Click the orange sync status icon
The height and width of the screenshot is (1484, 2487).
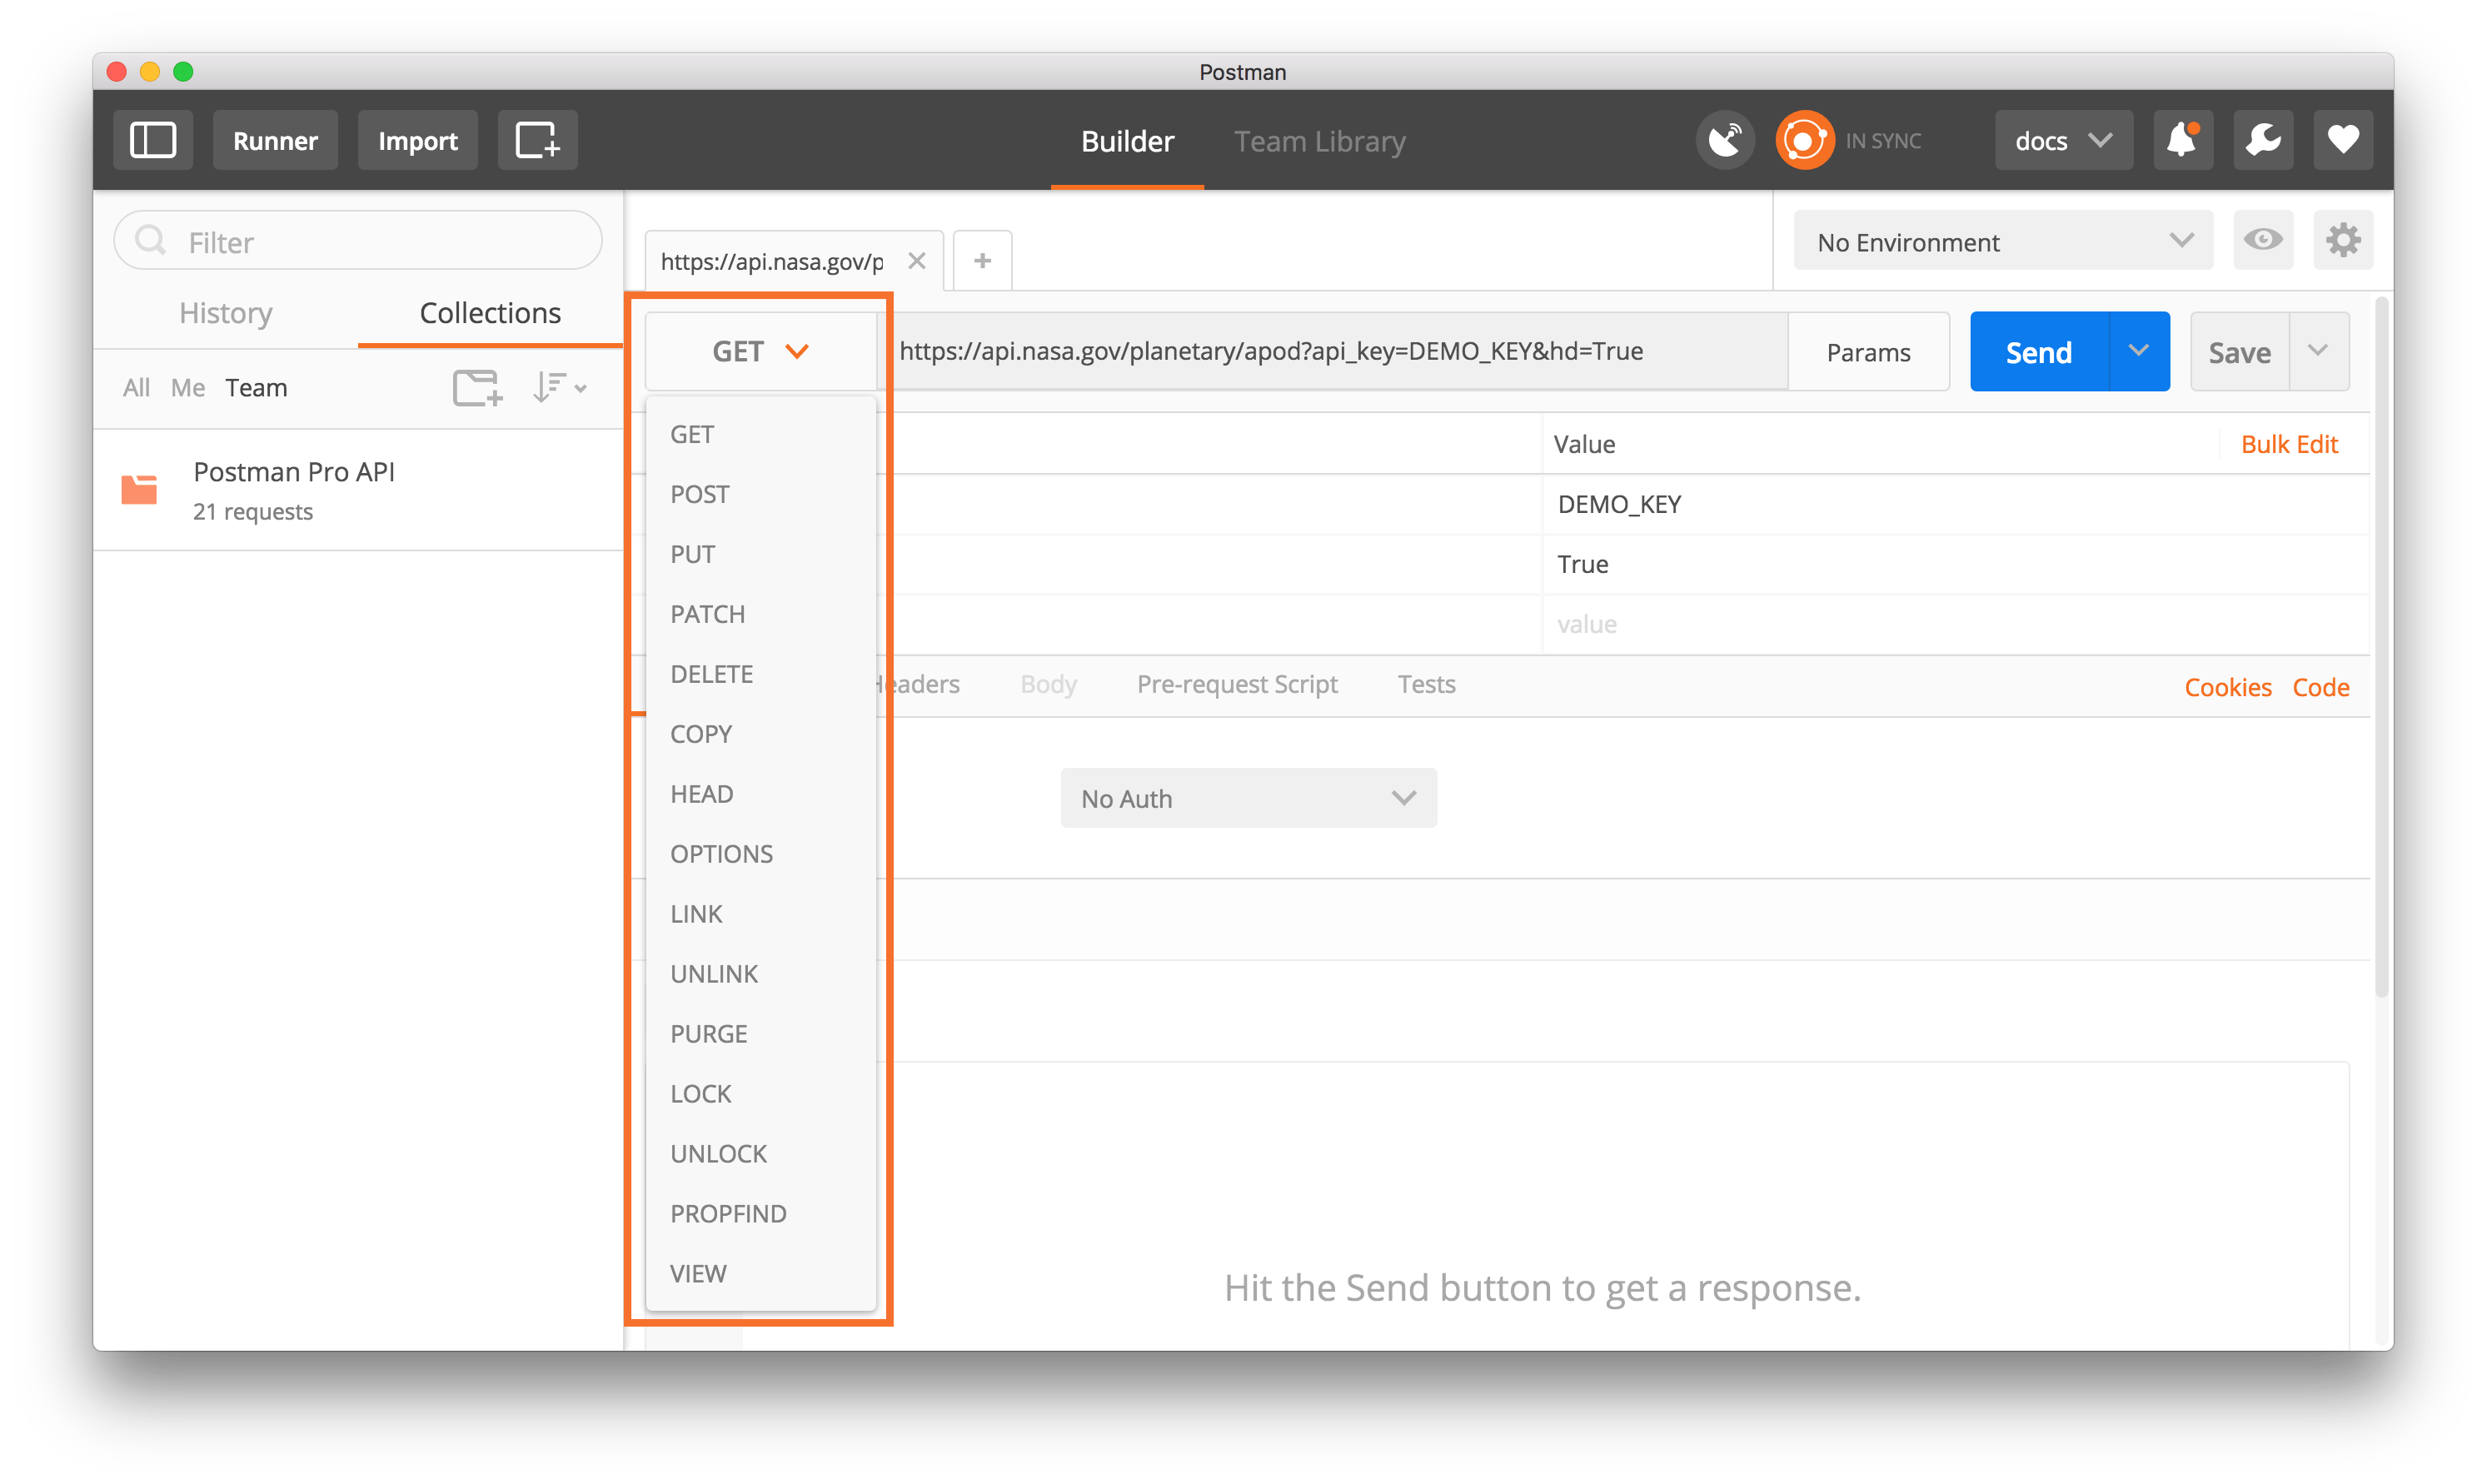tap(1804, 140)
